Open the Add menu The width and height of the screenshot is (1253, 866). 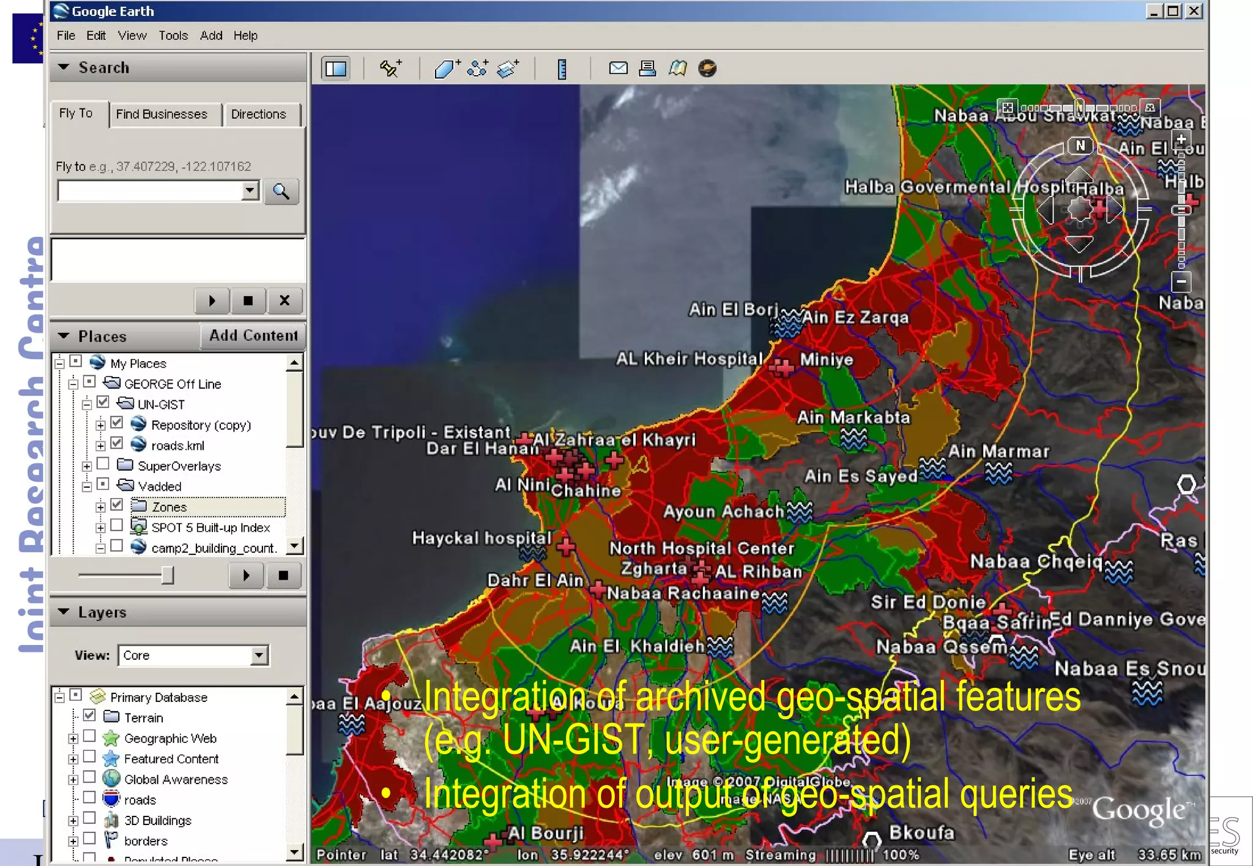click(x=211, y=35)
